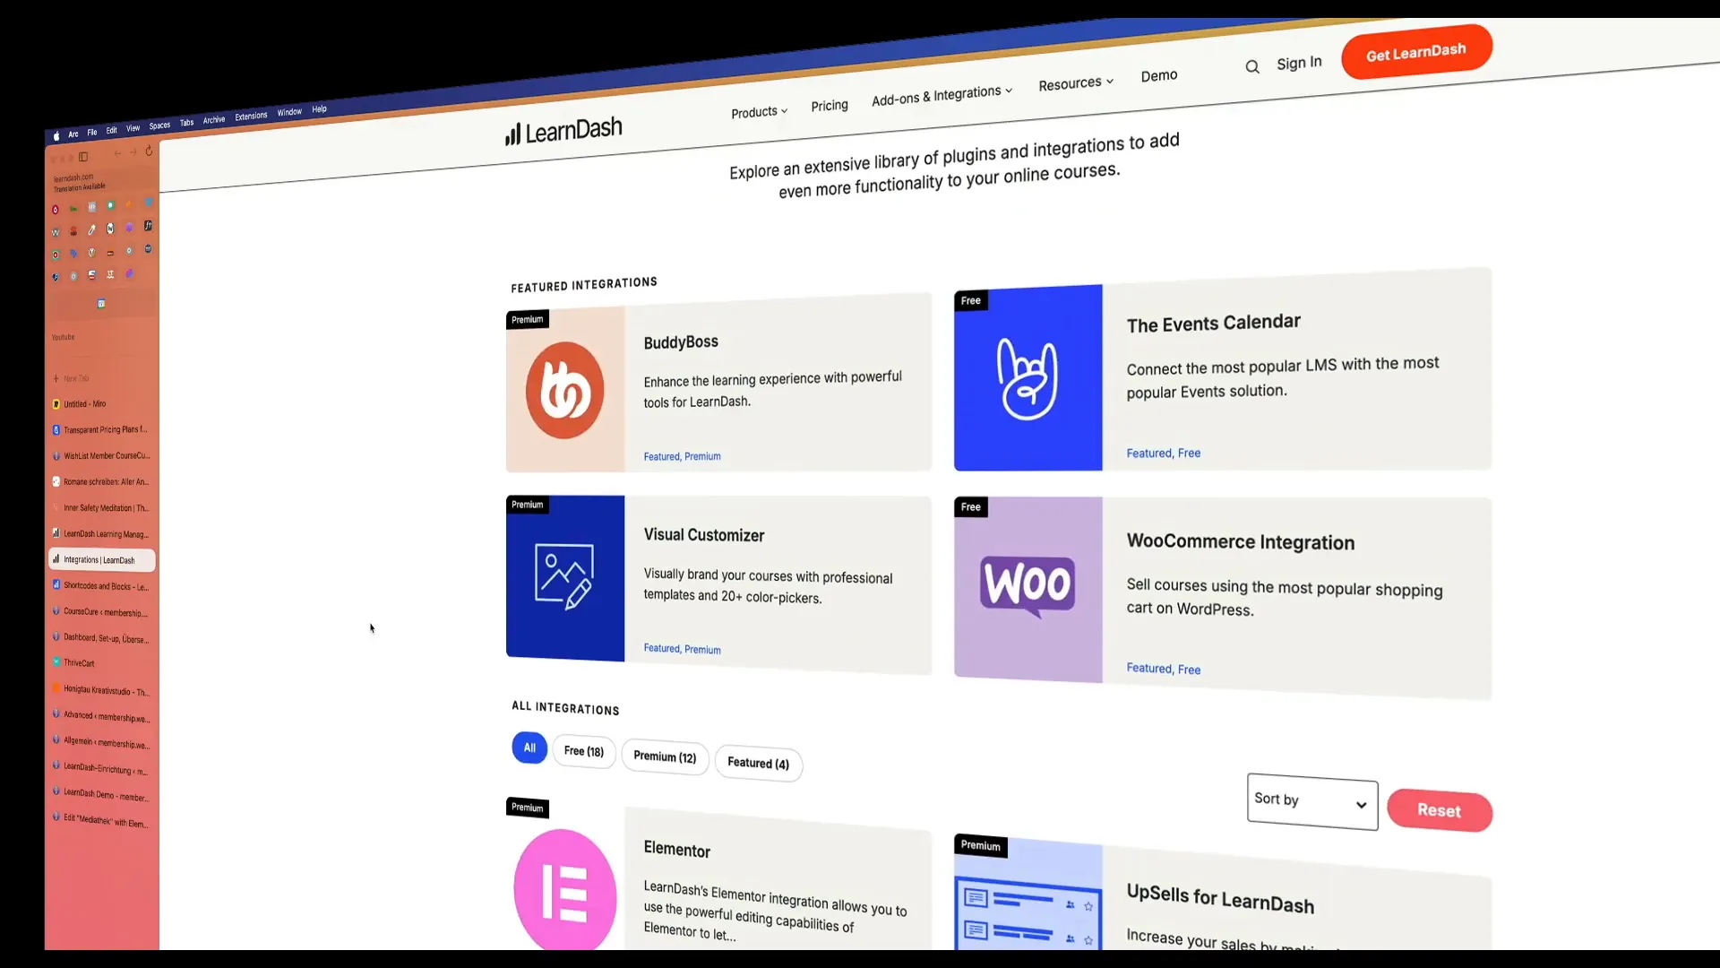Open the Apple menu icon
Image resolution: width=1720 pixels, height=968 pixels.
tap(56, 135)
